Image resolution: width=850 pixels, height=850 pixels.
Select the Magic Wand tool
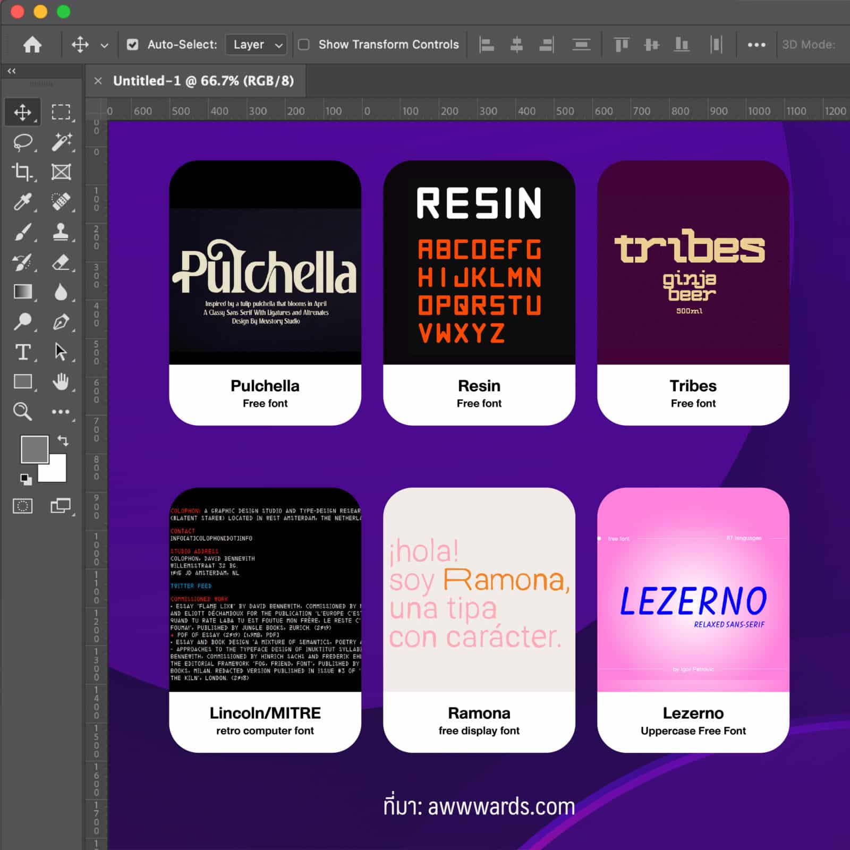pos(61,142)
